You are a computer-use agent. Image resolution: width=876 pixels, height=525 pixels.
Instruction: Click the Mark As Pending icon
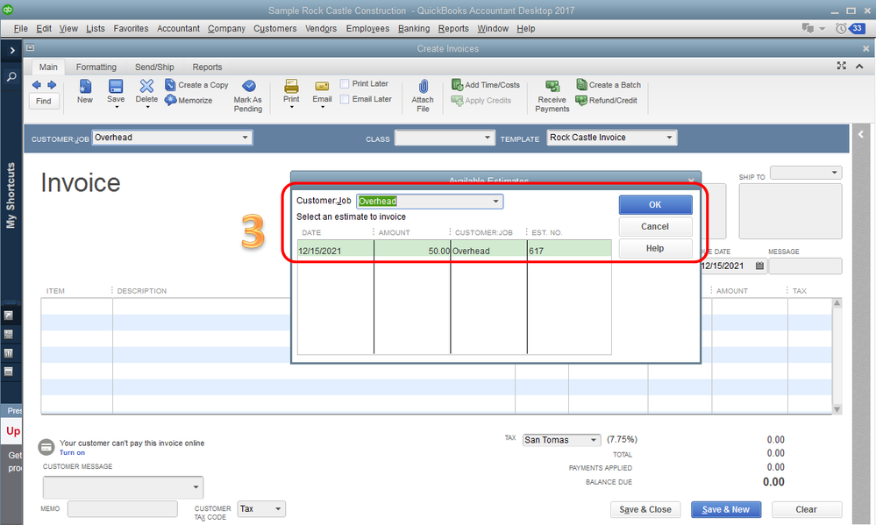249,86
